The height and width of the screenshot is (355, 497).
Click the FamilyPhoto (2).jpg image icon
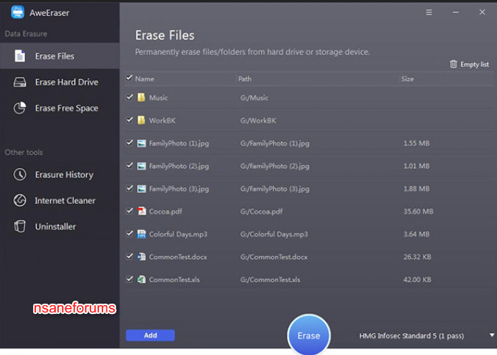coord(141,166)
